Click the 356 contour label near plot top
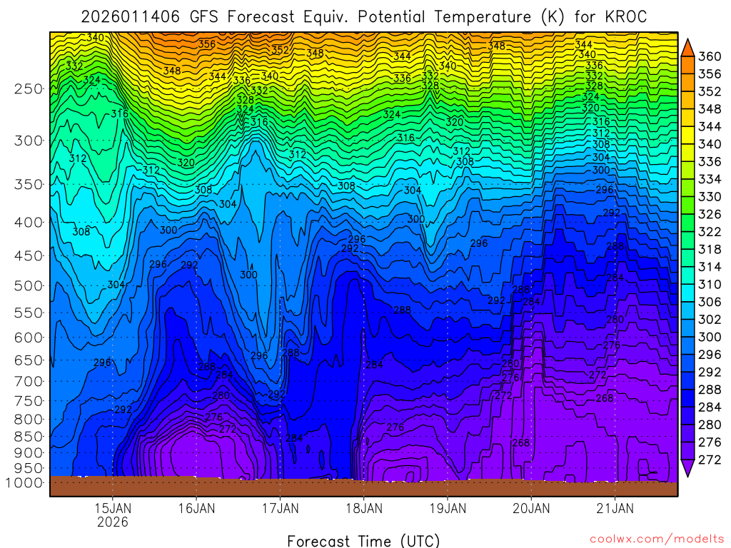731x548 pixels. pos(206,44)
